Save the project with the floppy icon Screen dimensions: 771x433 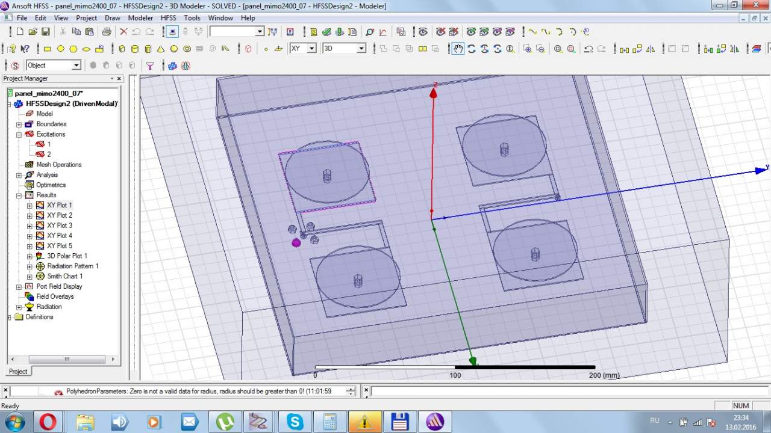pyautogui.click(x=45, y=32)
